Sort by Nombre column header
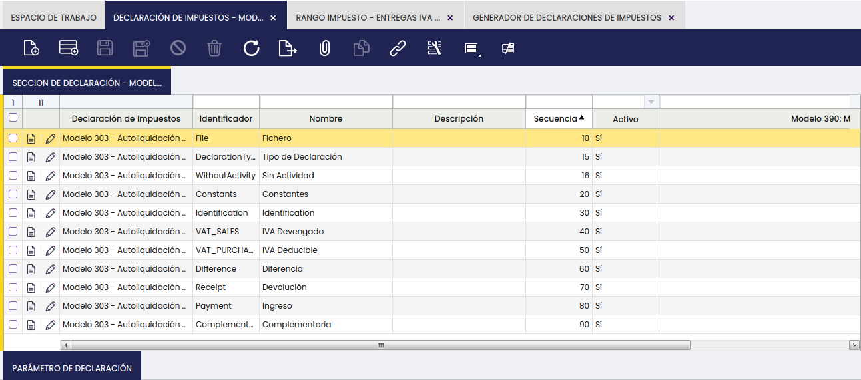This screenshot has width=861, height=380. point(326,118)
